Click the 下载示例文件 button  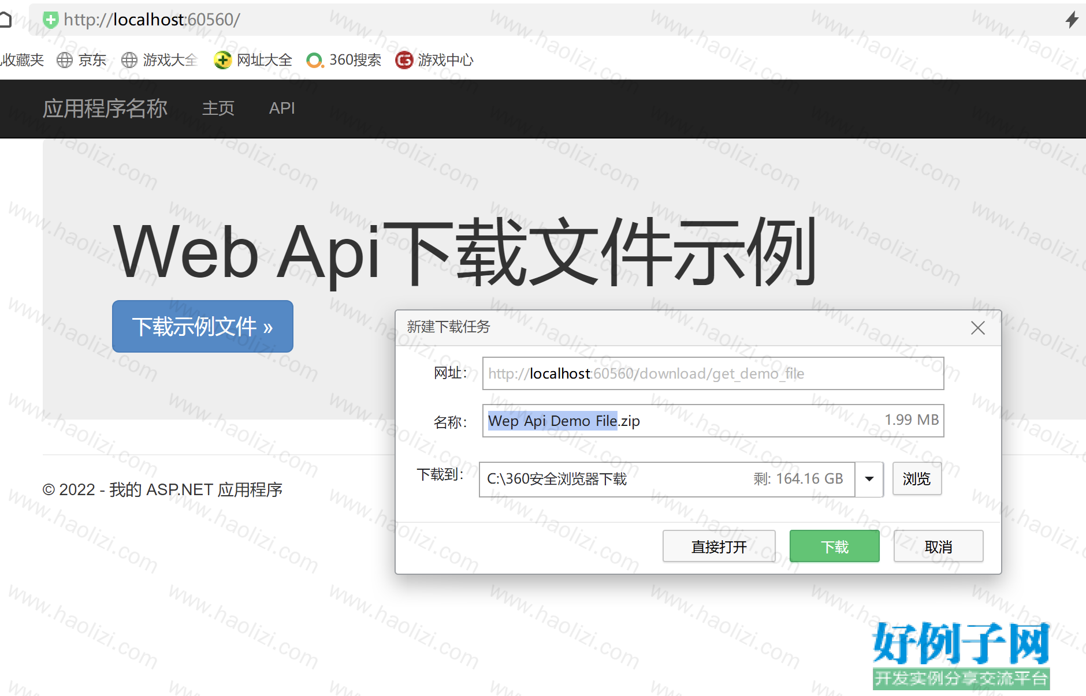tap(203, 326)
